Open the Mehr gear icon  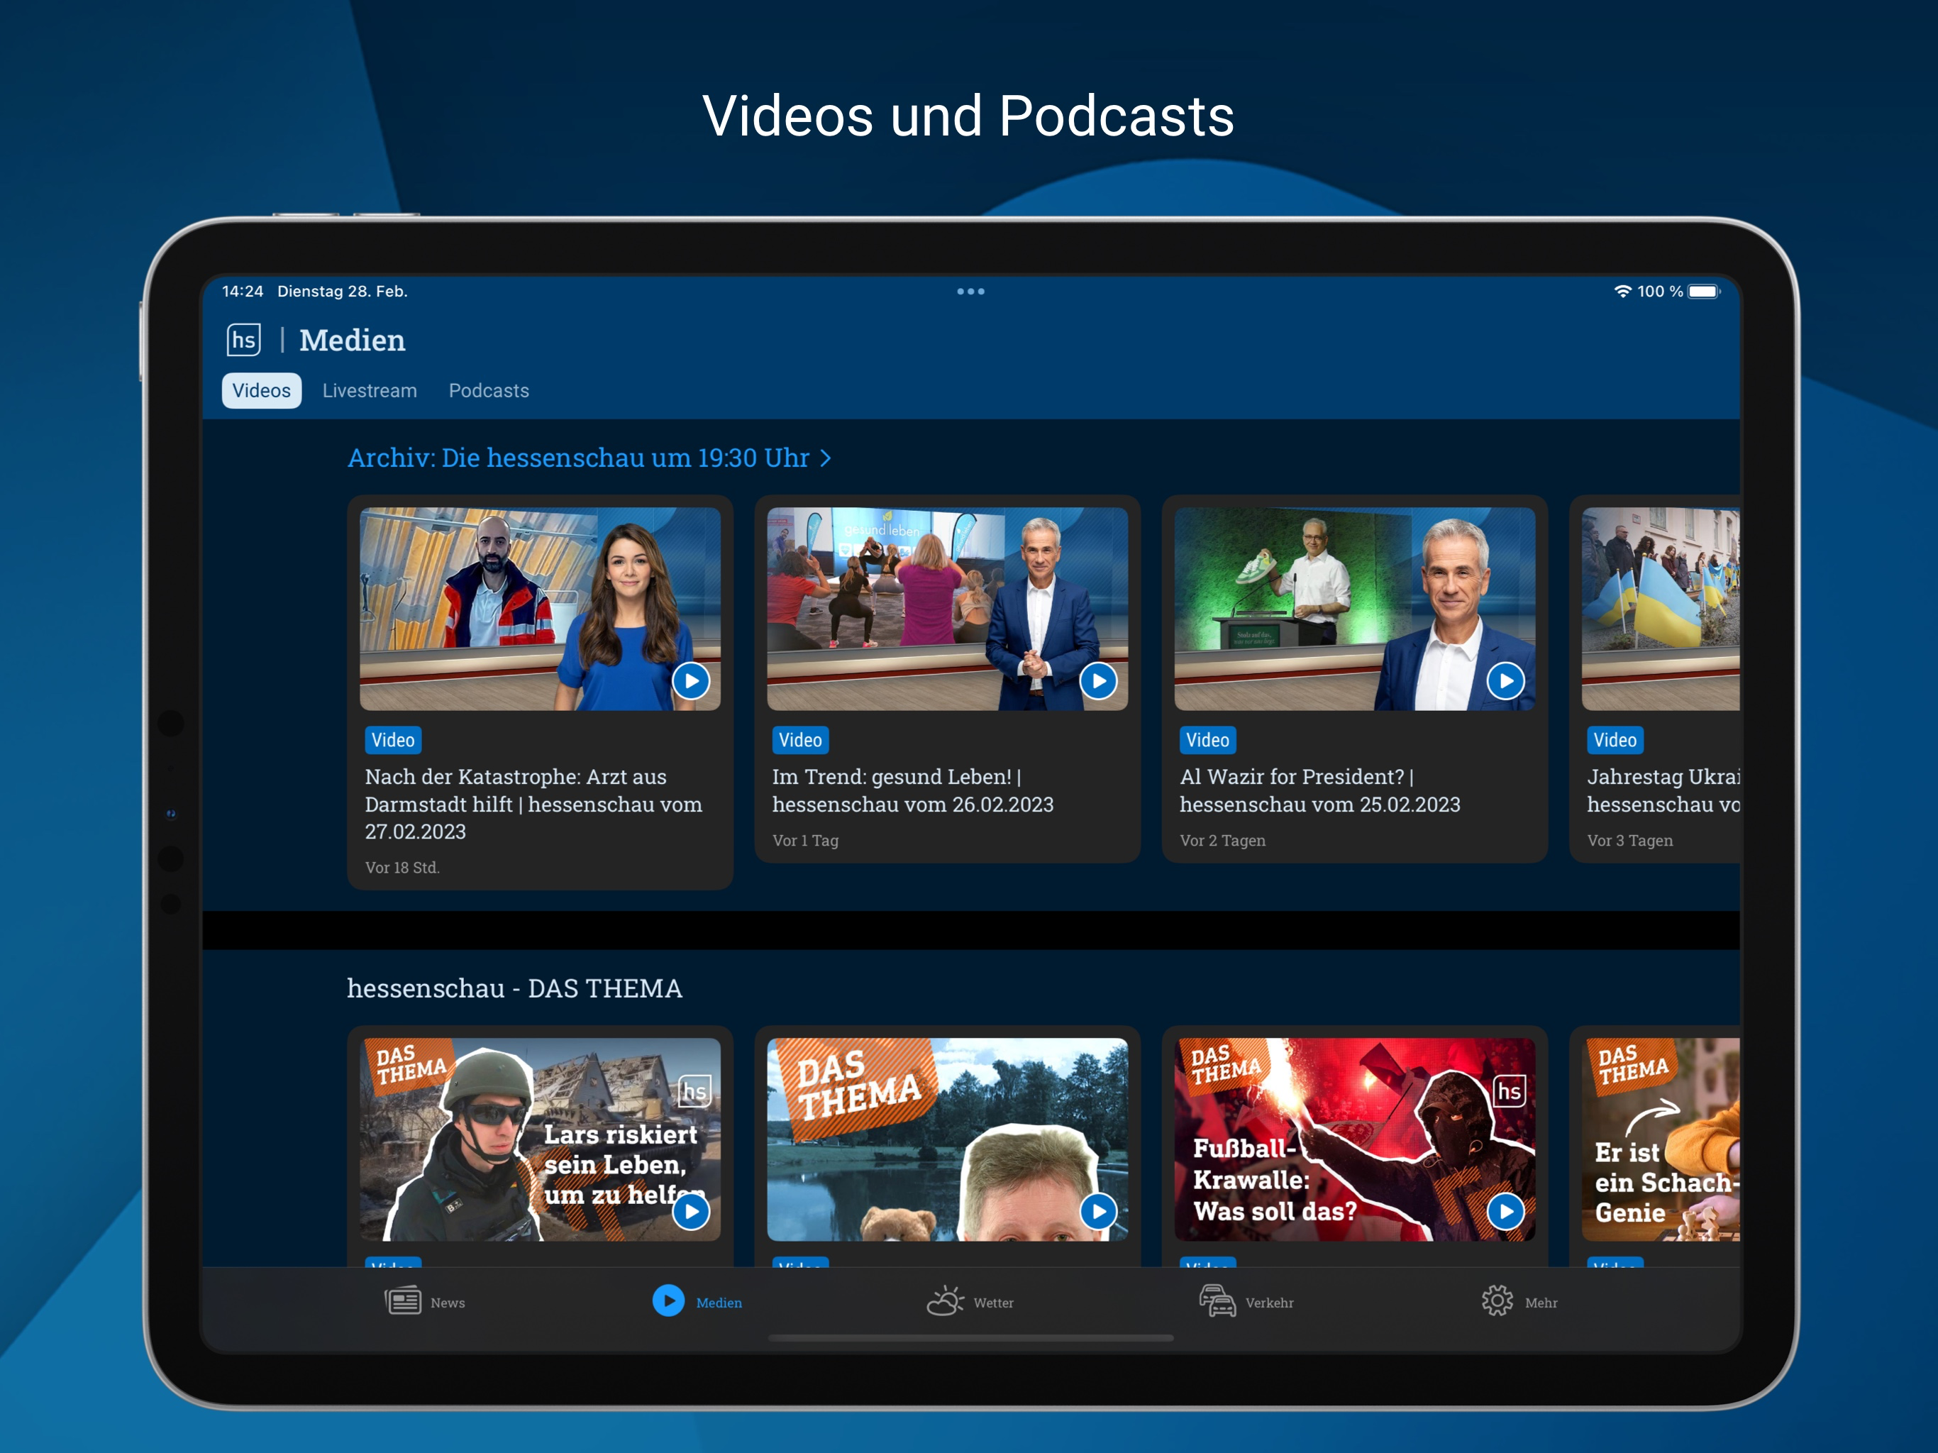click(x=1497, y=1301)
